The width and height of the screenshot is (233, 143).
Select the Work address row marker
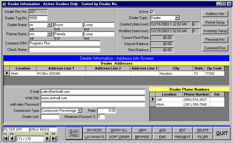tap(6, 73)
